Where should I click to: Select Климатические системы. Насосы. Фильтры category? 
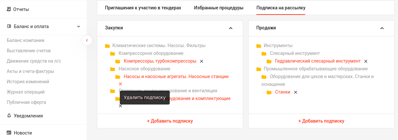pos(159,45)
